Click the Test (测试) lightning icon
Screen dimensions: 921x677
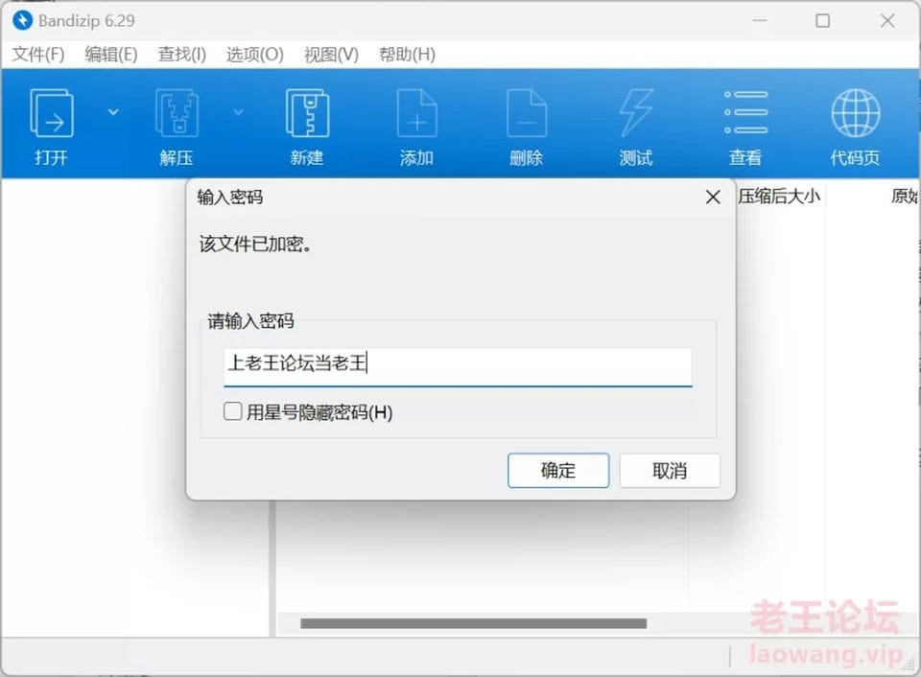636,113
